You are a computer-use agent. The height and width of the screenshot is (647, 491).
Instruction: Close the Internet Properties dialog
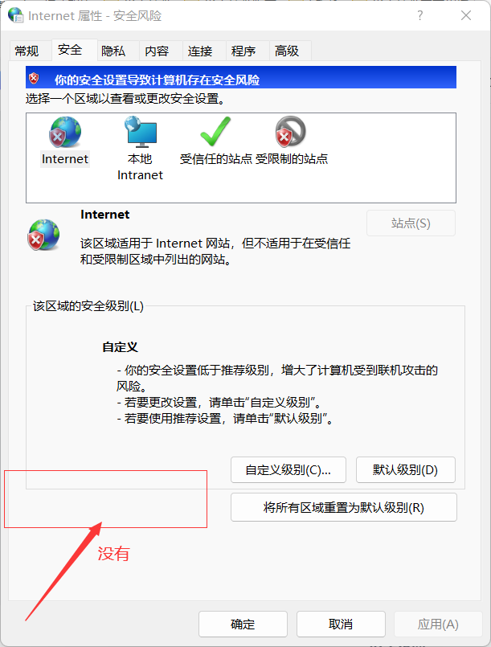pyautogui.click(x=466, y=16)
